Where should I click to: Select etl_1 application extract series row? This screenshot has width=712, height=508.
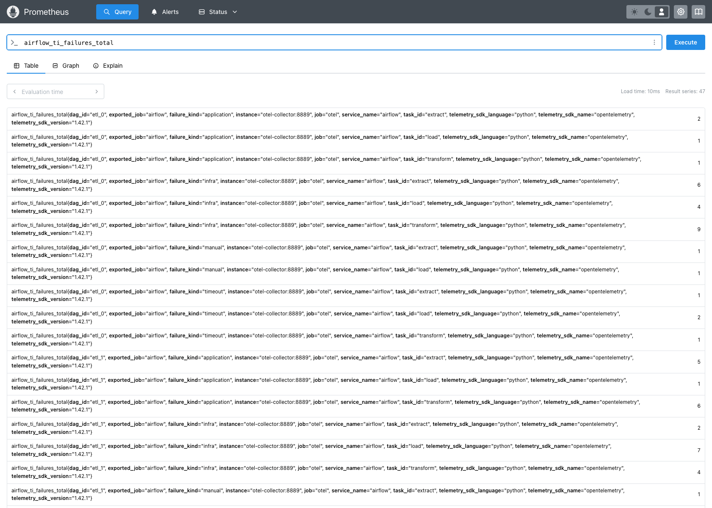click(x=356, y=362)
